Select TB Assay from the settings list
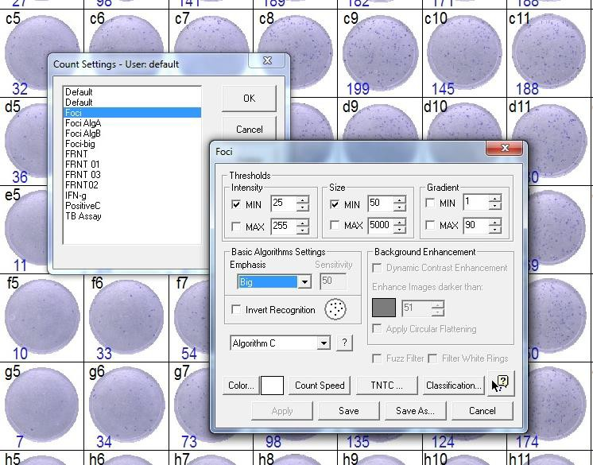Screen dimensions: 593x465 (x=83, y=216)
